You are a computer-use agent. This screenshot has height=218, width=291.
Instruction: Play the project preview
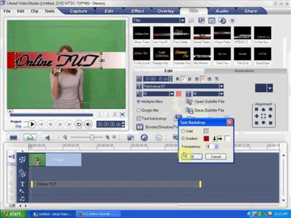(x=32, y=124)
